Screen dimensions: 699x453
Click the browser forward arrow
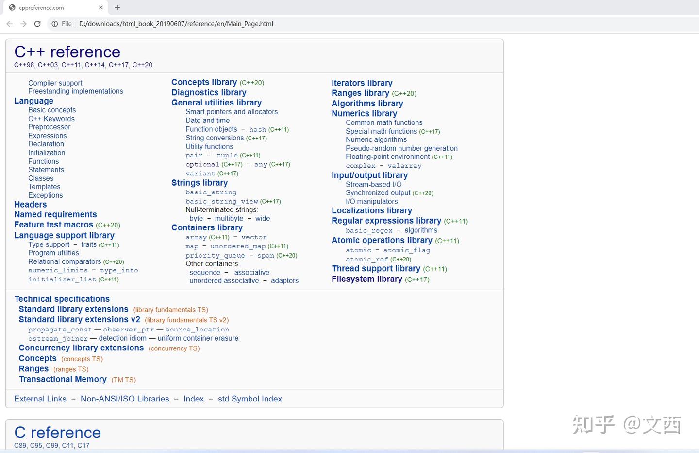tap(23, 24)
